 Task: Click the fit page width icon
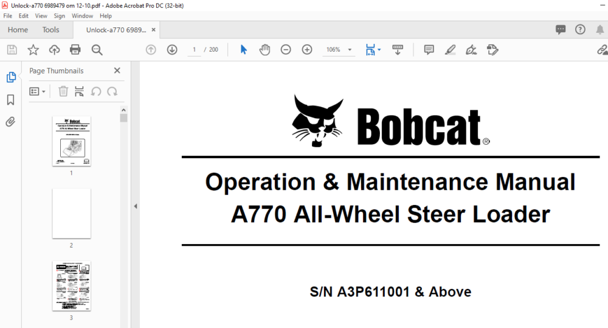coord(370,50)
